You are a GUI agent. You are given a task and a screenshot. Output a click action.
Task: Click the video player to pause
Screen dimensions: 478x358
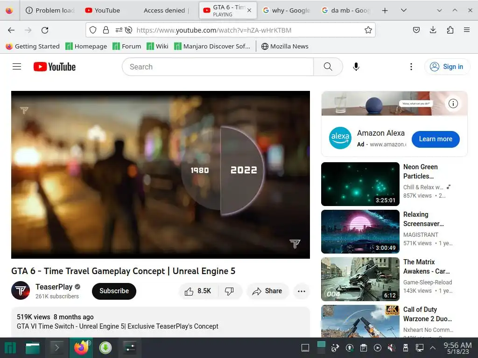point(161,175)
